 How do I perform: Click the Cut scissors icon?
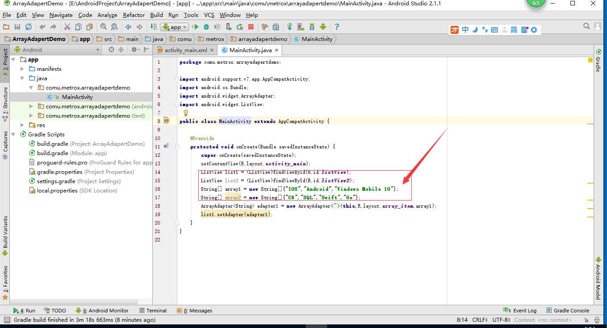68,27
